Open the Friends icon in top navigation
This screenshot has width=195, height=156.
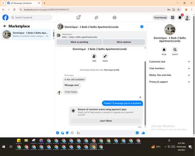tap(96, 18)
